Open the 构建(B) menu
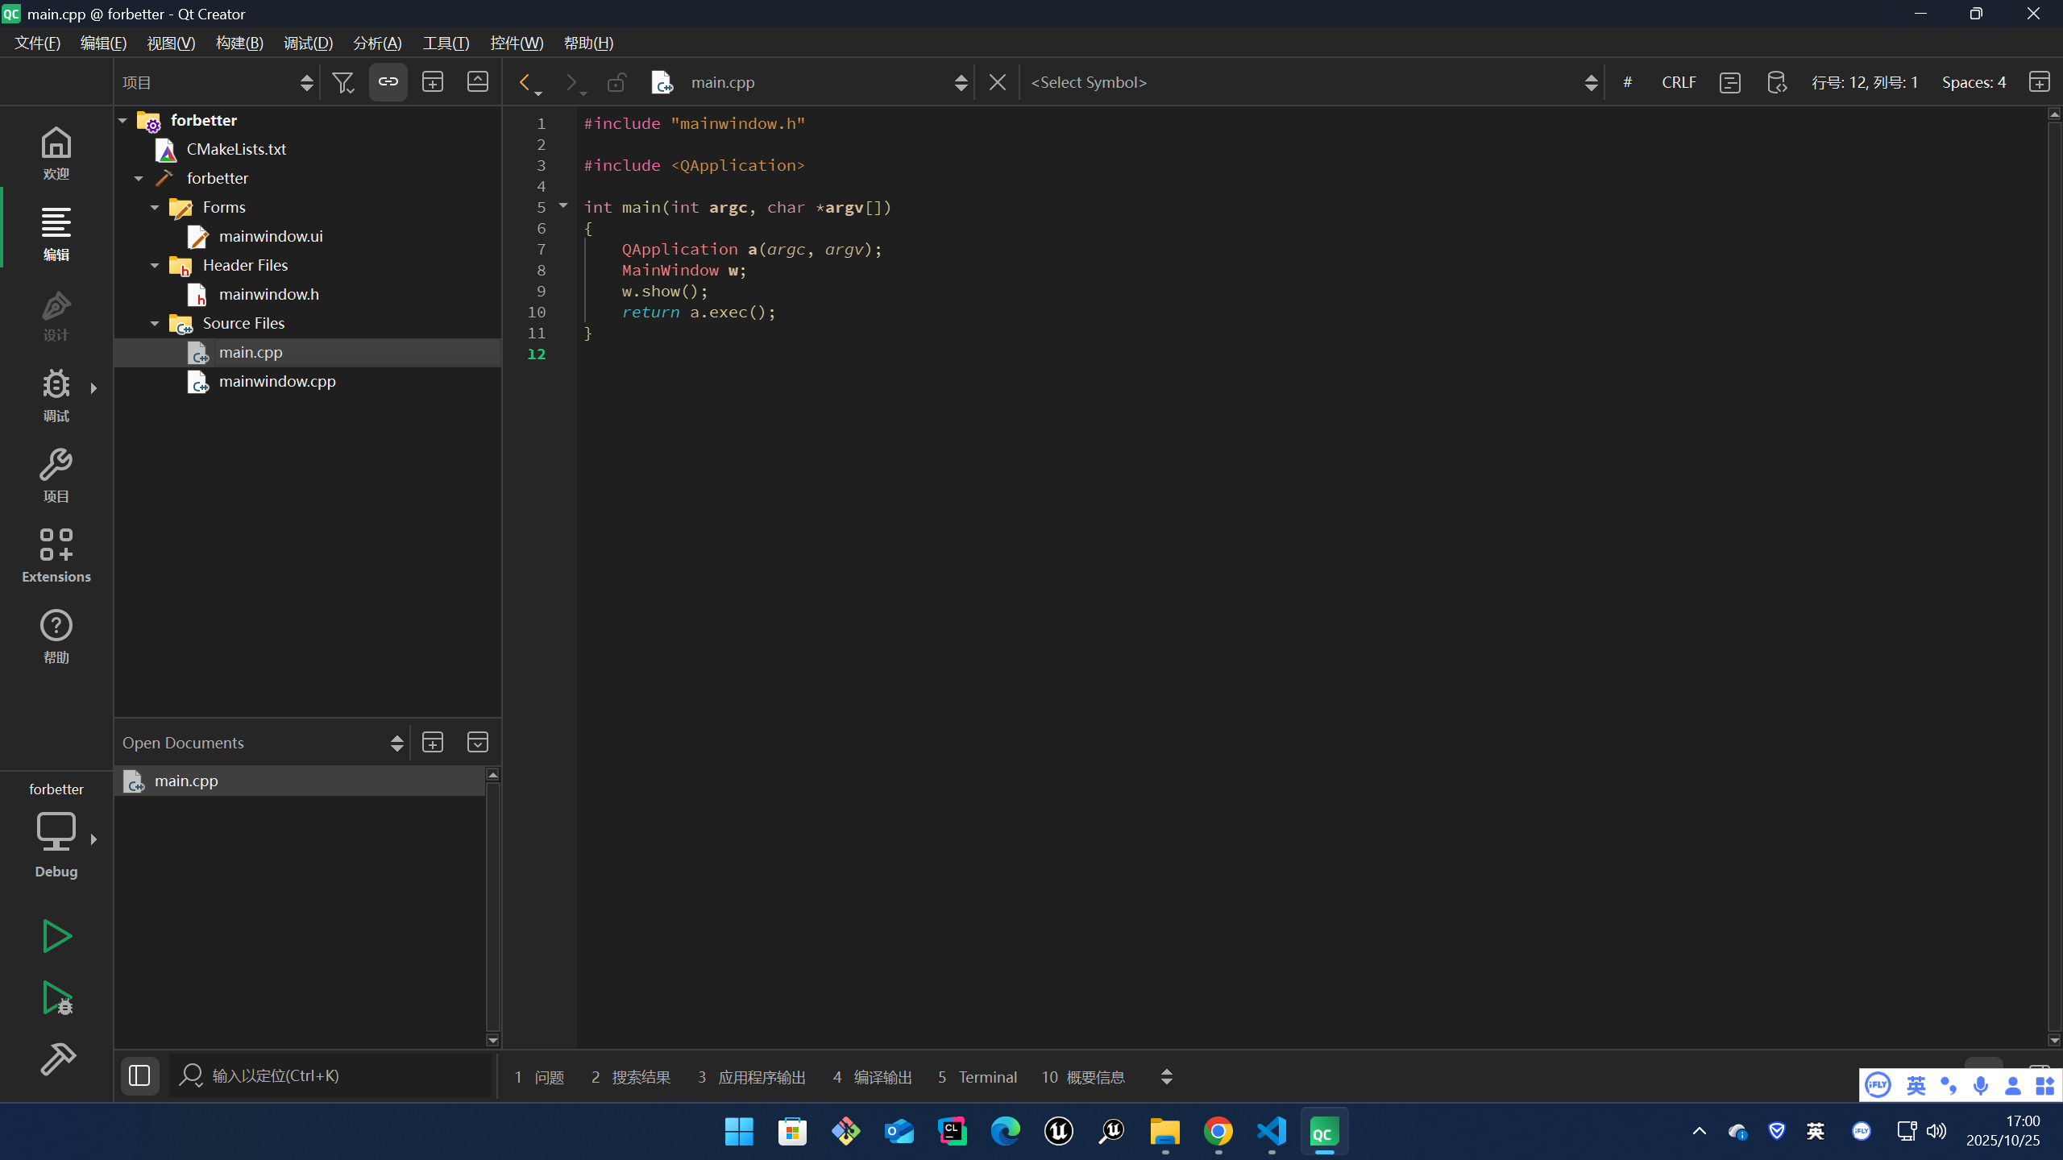Image resolution: width=2063 pixels, height=1160 pixels. [x=239, y=43]
